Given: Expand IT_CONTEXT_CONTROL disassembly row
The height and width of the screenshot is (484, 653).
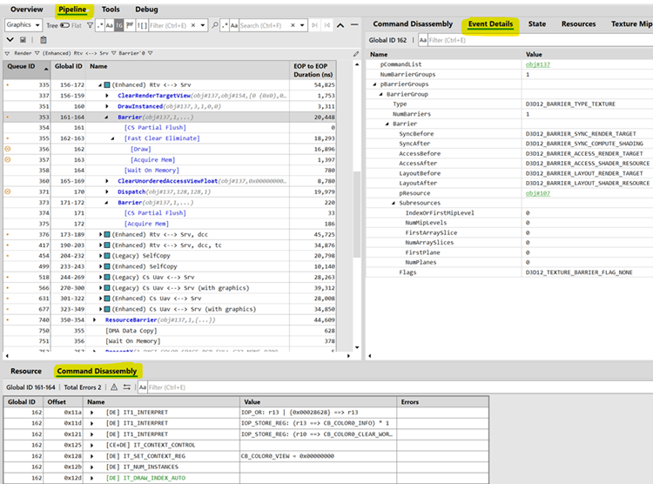Looking at the screenshot, I should [91, 445].
